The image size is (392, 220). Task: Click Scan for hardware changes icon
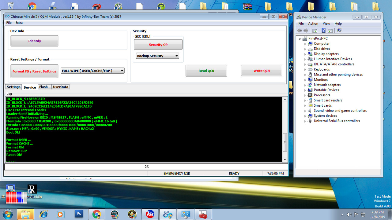[x=339, y=31]
